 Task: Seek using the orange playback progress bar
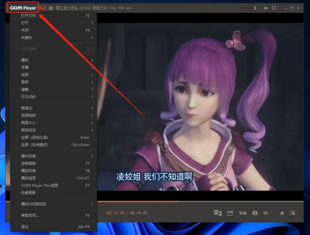point(200,201)
